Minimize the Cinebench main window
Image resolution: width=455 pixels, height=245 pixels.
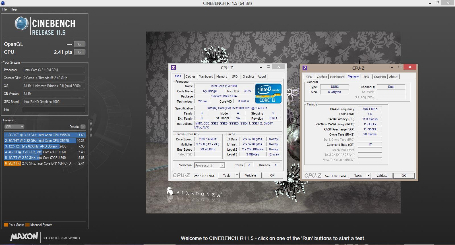point(430,3)
